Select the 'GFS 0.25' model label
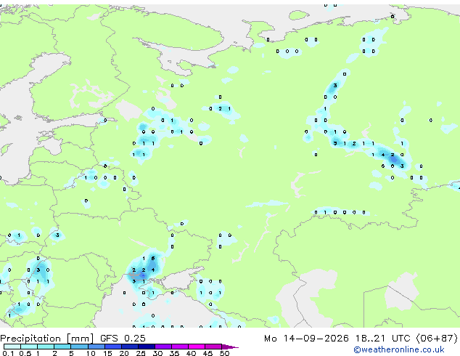Image resolution: width=460 pixels, height=356 pixels. pyautogui.click(x=123, y=339)
